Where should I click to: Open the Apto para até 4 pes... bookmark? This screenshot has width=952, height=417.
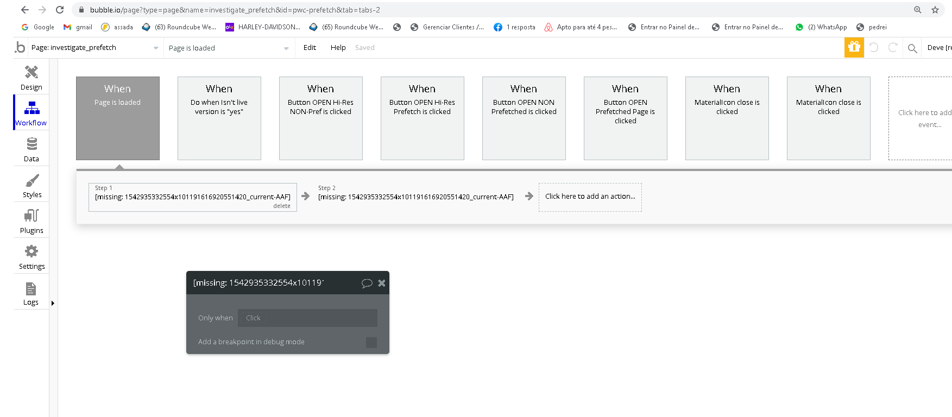[x=581, y=27]
